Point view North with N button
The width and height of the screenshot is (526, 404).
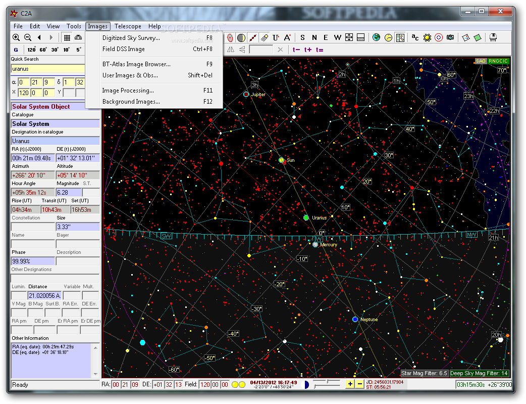pyautogui.click(x=314, y=37)
